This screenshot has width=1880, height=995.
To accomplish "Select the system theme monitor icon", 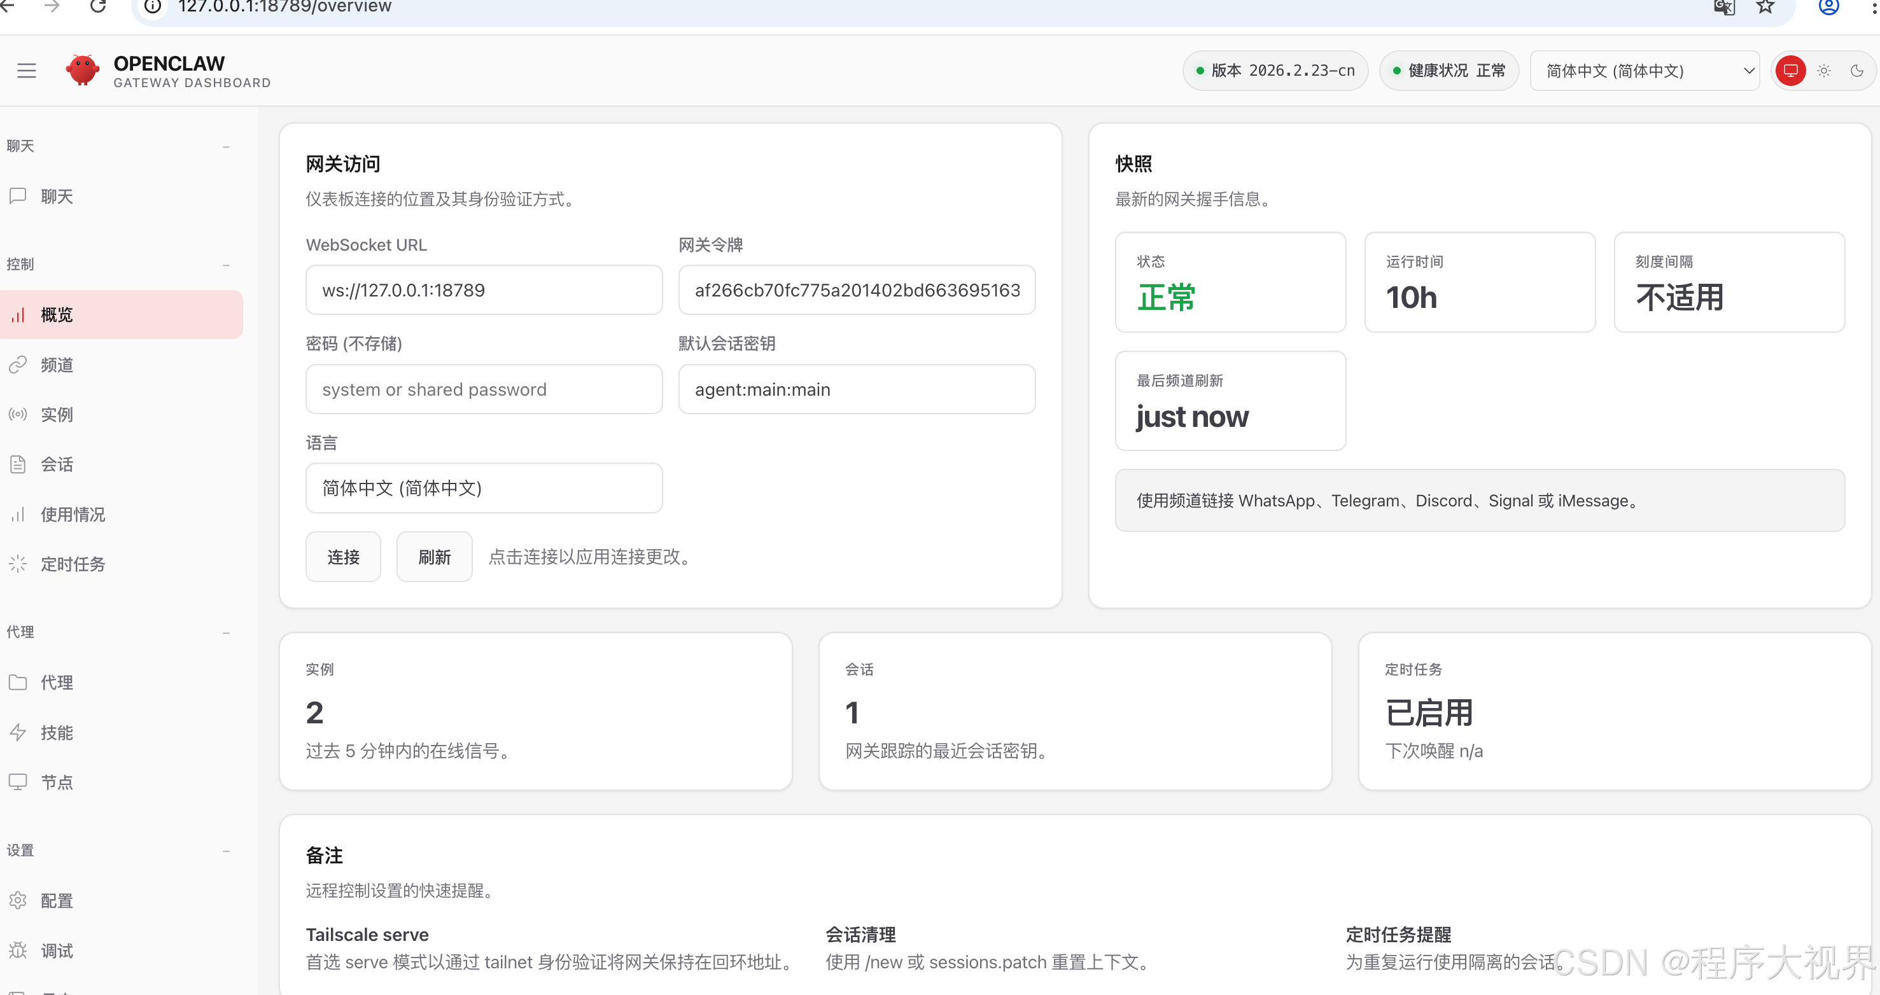I will click(1790, 71).
